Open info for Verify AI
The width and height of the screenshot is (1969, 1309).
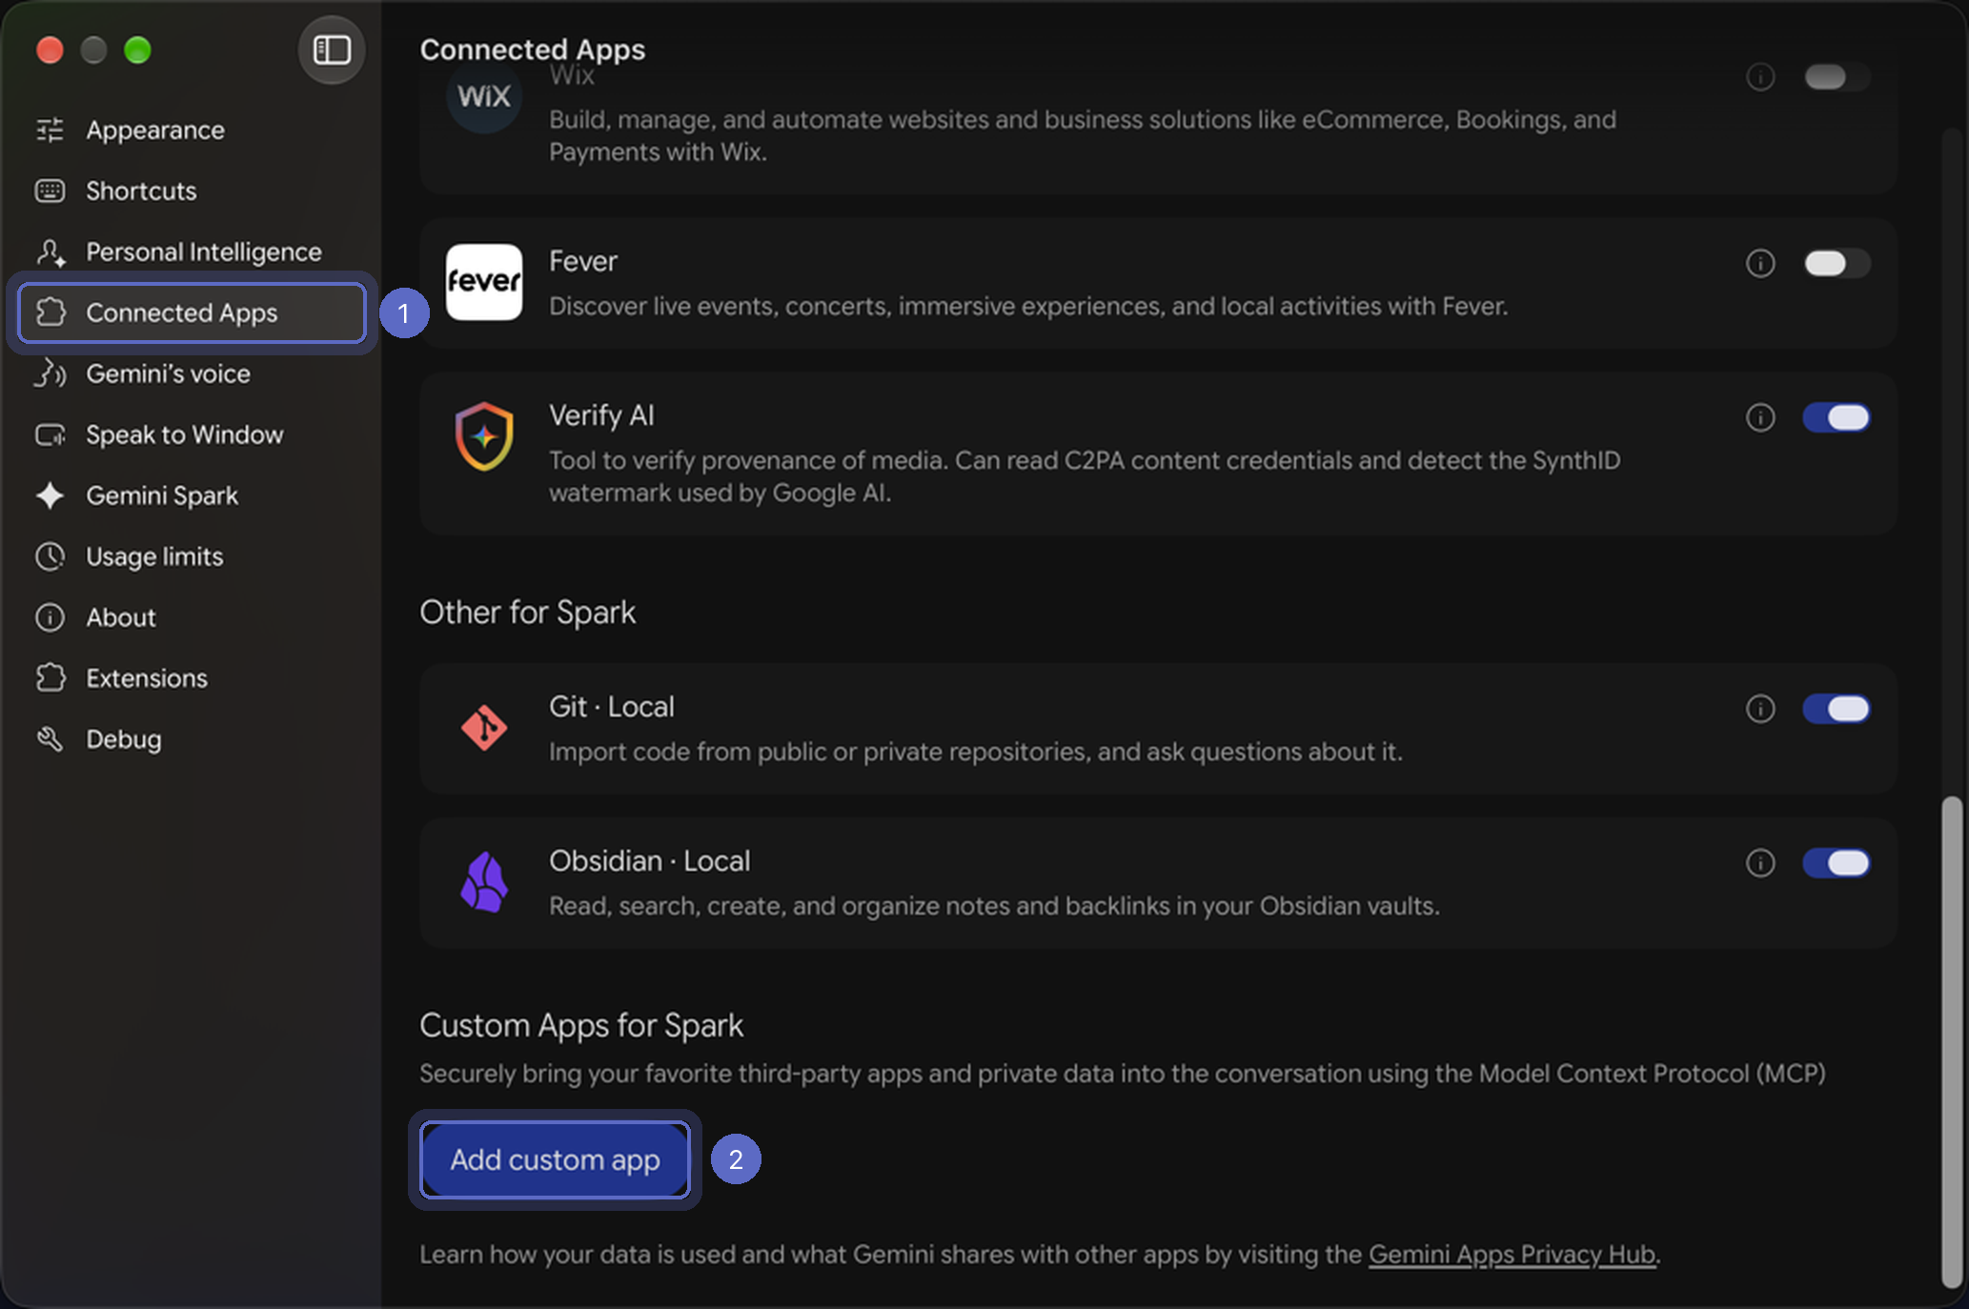tap(1760, 417)
